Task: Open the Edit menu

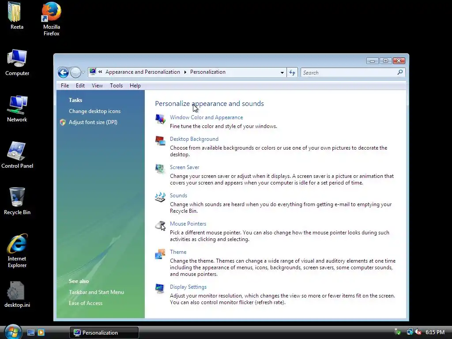Action: [80, 86]
